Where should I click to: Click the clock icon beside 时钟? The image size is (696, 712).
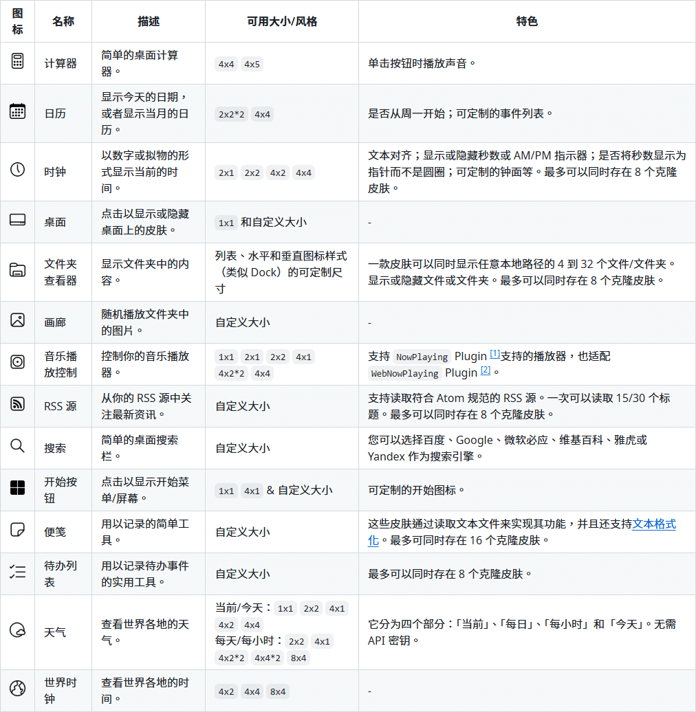click(x=17, y=170)
